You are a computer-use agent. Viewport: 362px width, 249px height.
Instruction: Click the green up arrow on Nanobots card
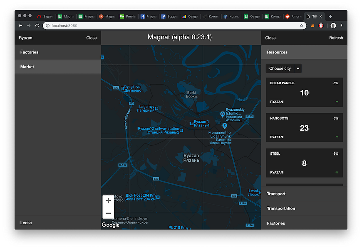click(x=337, y=137)
